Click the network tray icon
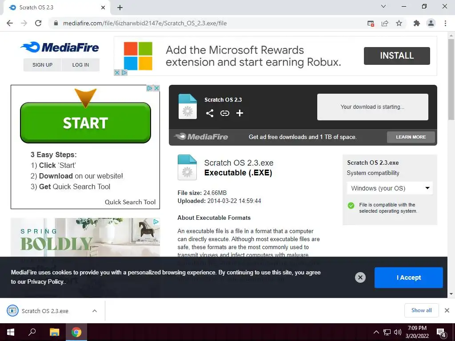 click(x=387, y=332)
